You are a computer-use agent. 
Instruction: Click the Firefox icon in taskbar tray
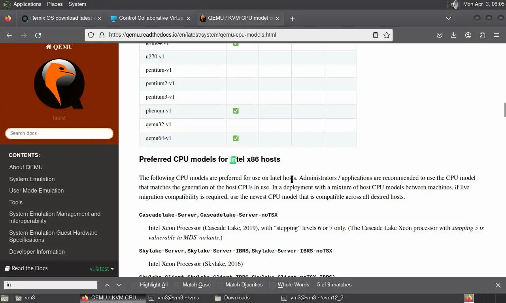469,298
